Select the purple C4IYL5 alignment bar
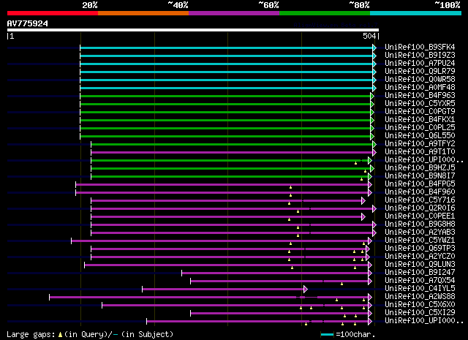This screenshot has height=340, width=468. coord(223,289)
